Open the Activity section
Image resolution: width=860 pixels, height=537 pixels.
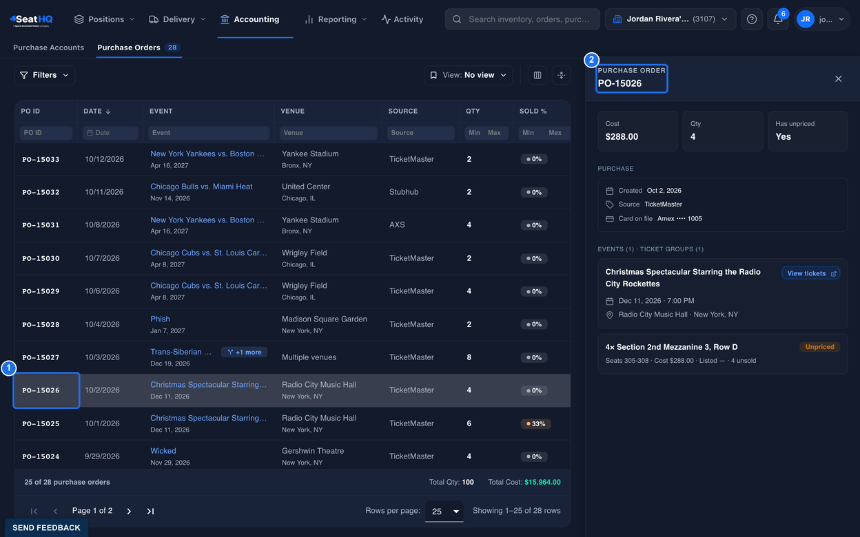pyautogui.click(x=402, y=19)
